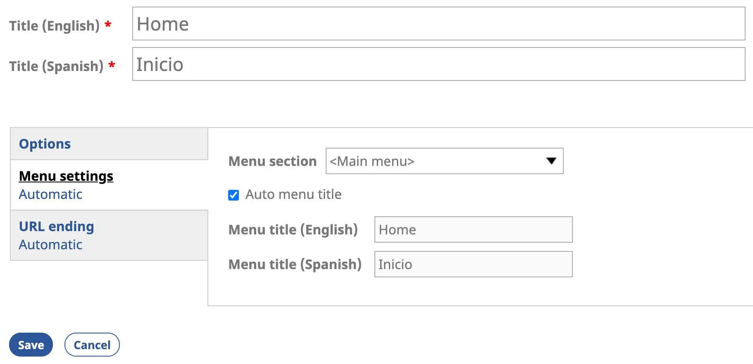
Task: Focus the Menu title (Spanish) field
Action: [x=473, y=265]
